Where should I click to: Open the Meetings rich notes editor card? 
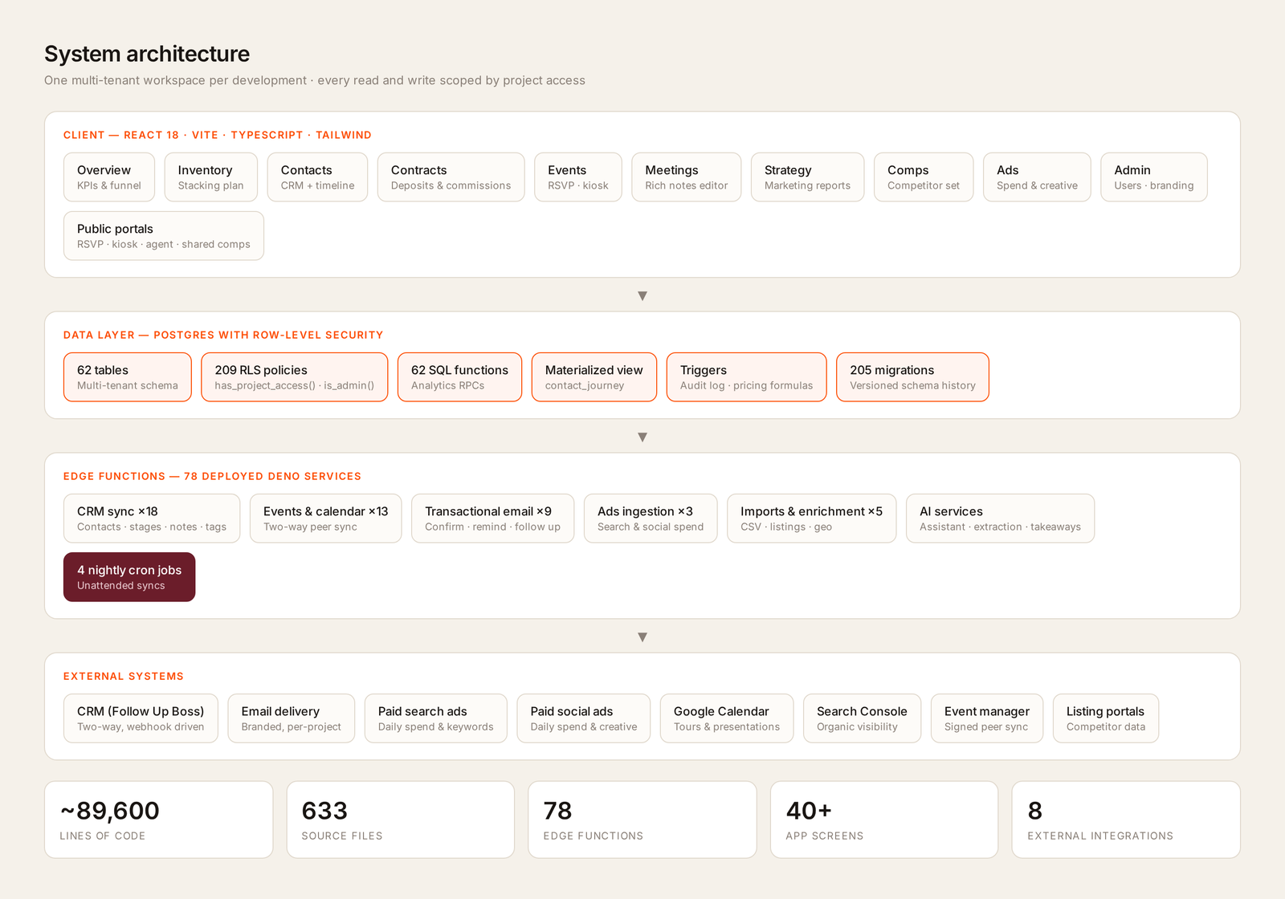click(x=687, y=177)
